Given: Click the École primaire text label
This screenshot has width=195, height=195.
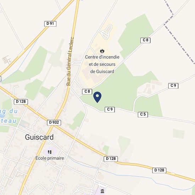Looking at the screenshot, I should (x=50, y=158).
